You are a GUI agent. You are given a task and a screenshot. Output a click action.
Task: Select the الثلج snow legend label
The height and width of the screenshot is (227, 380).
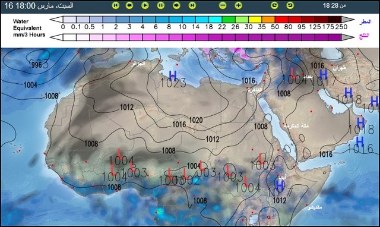point(364,36)
